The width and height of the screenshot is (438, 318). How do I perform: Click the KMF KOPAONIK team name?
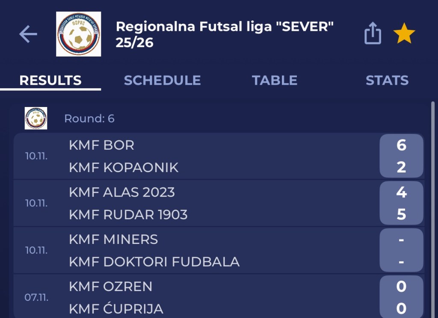(124, 167)
